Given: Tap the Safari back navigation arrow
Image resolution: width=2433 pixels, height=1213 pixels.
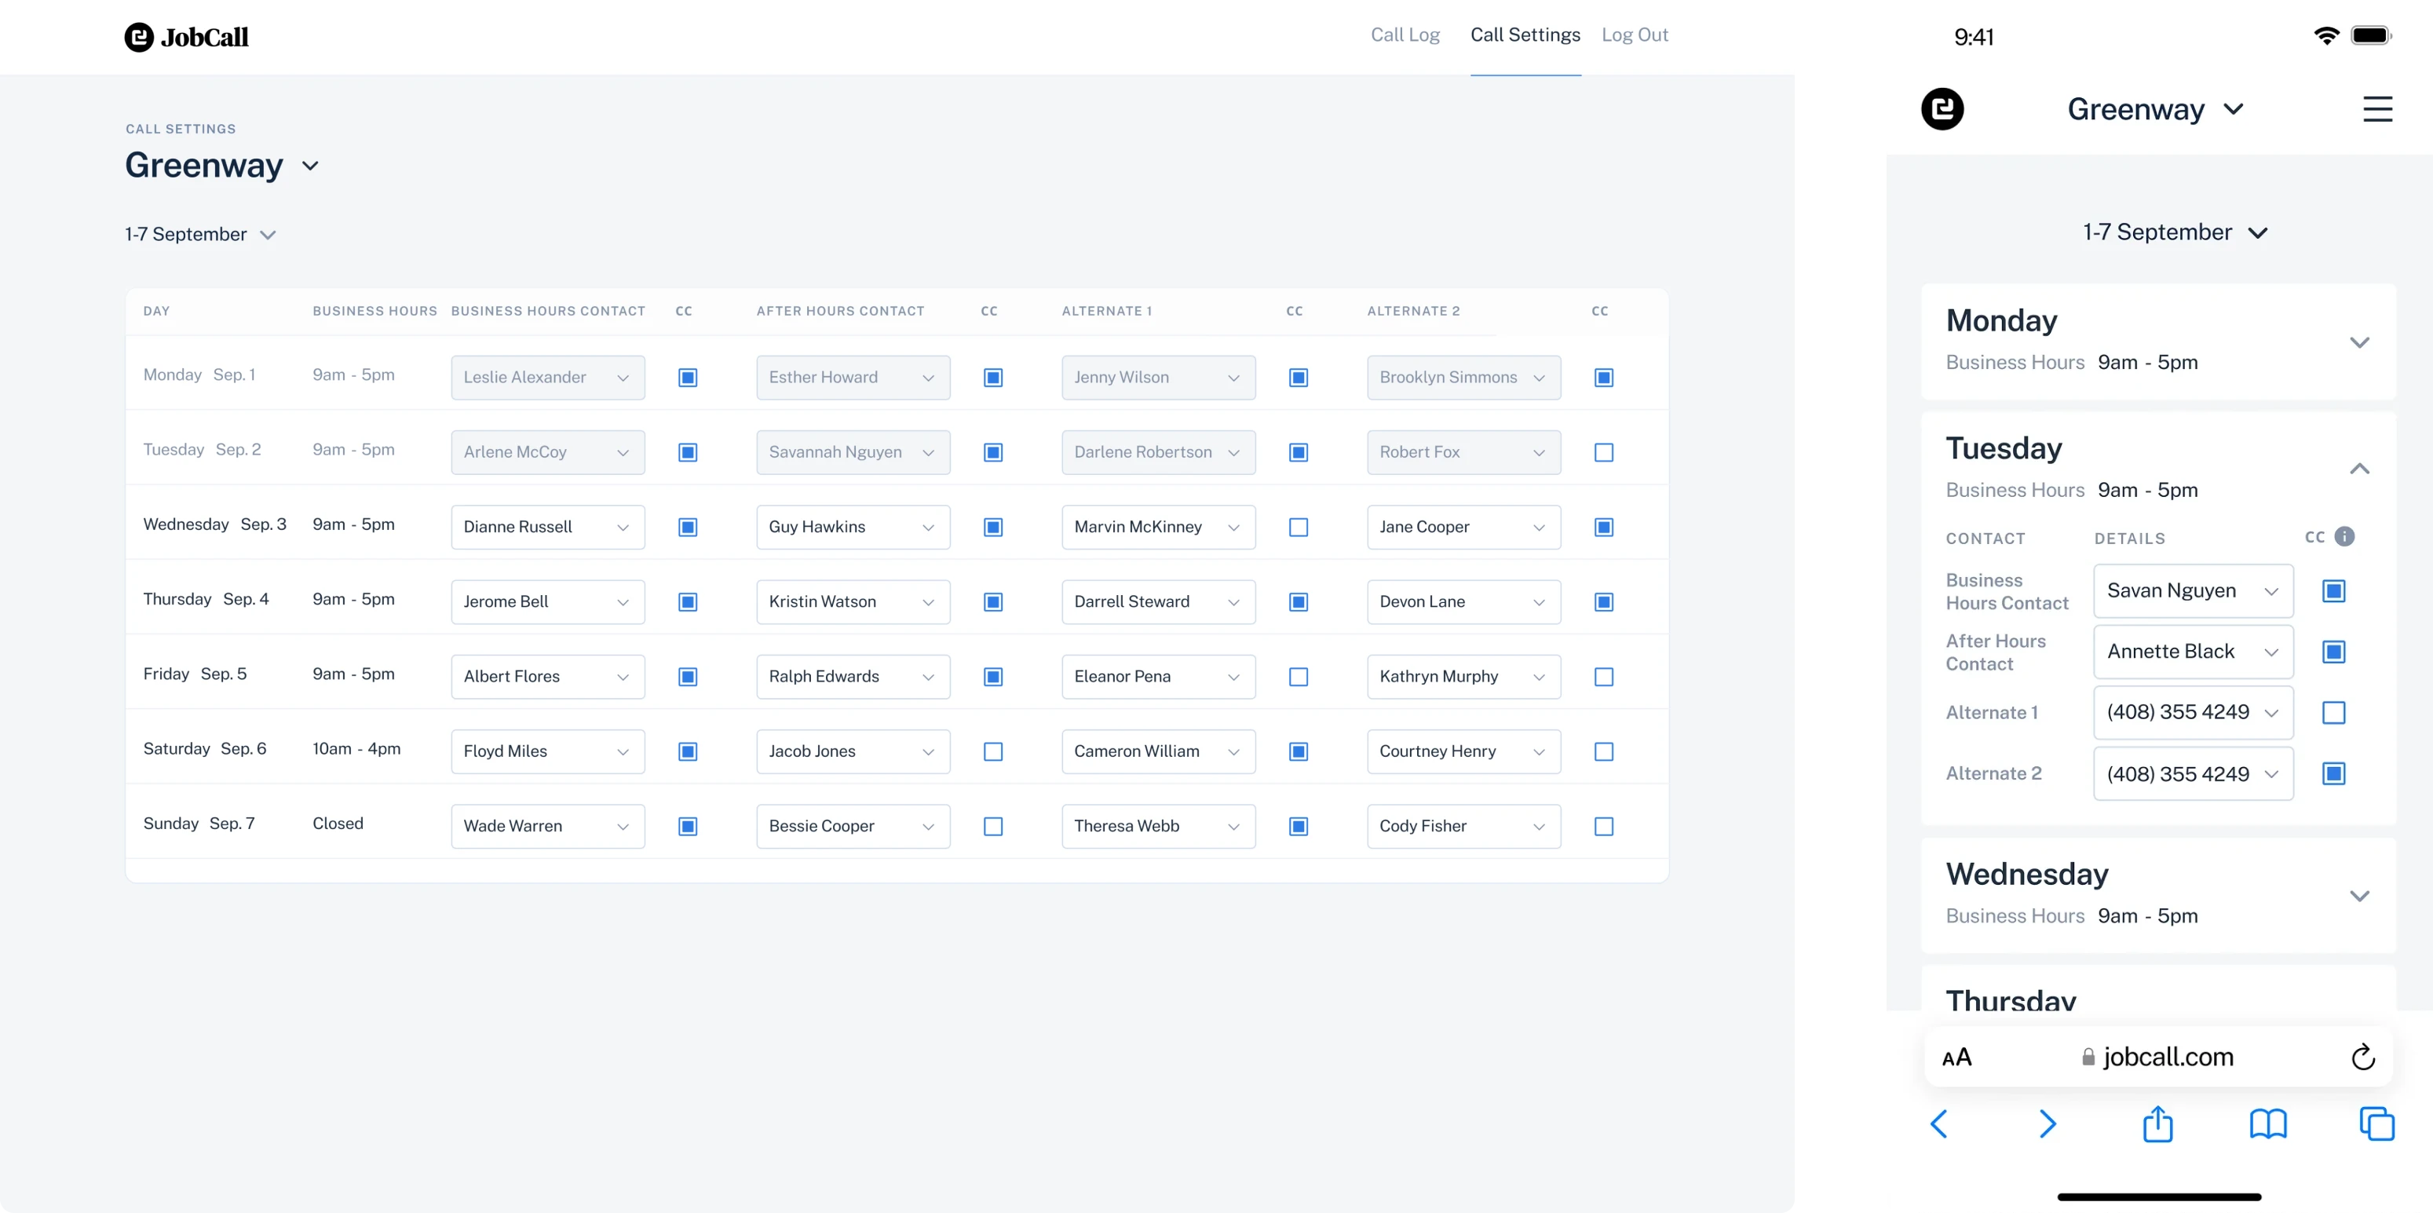Looking at the screenshot, I should (1941, 1124).
